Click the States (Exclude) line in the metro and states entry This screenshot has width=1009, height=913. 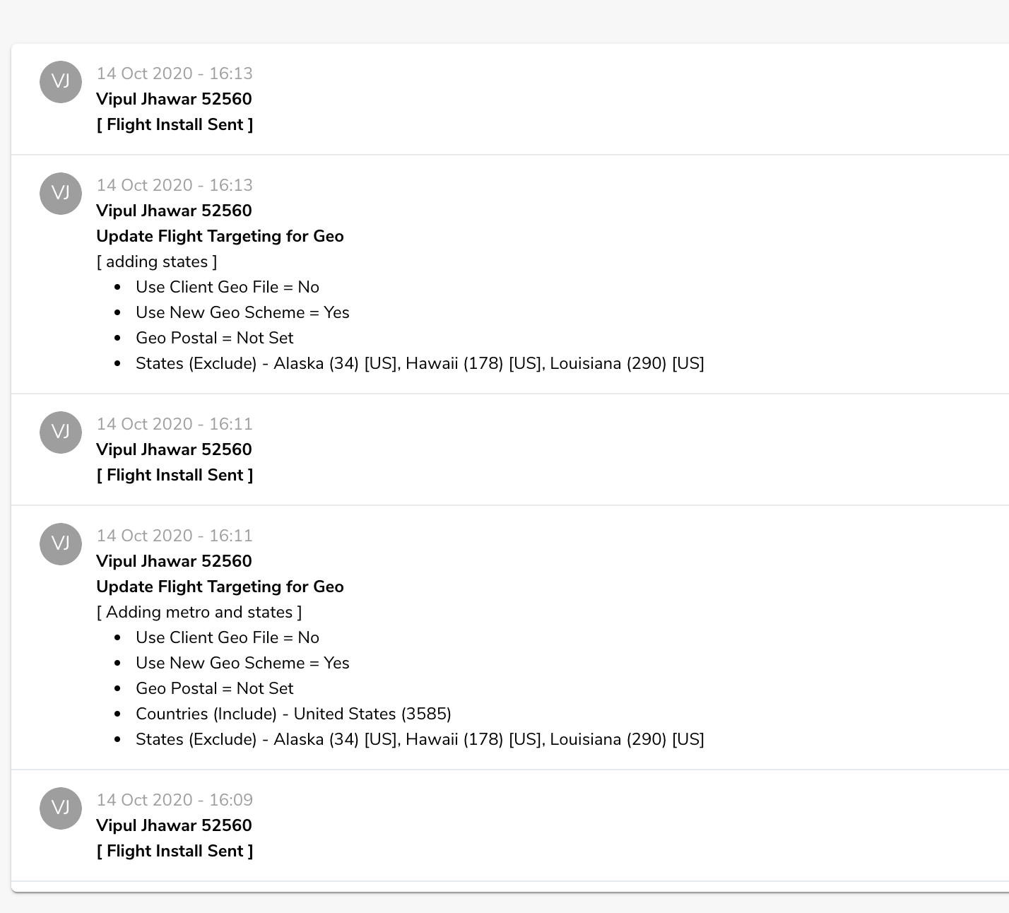[420, 739]
